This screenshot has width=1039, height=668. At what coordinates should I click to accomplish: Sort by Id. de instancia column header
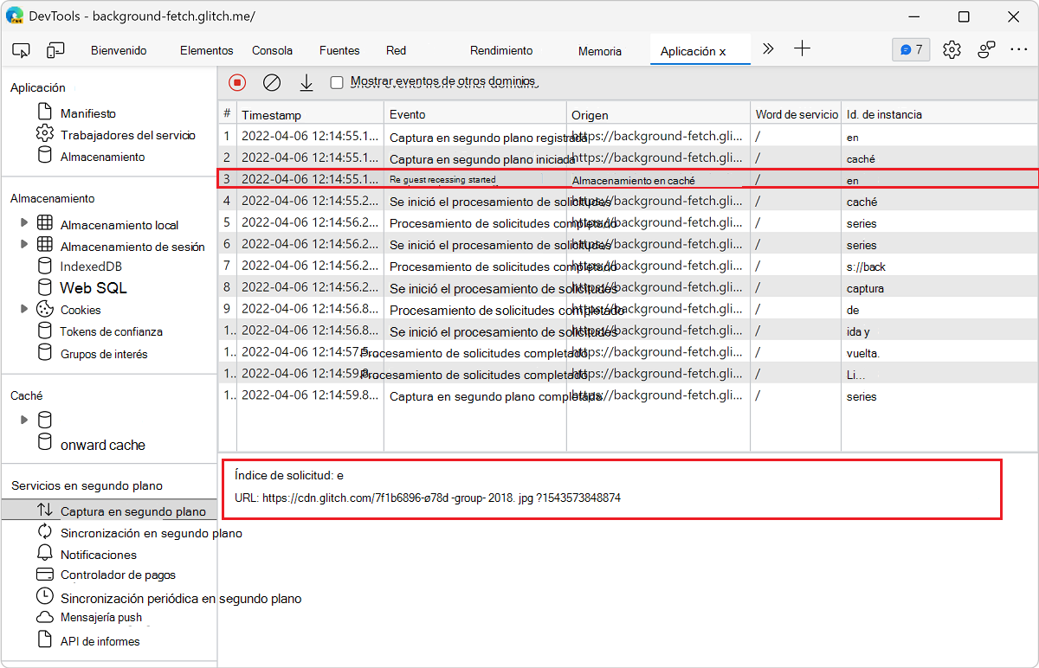point(939,114)
